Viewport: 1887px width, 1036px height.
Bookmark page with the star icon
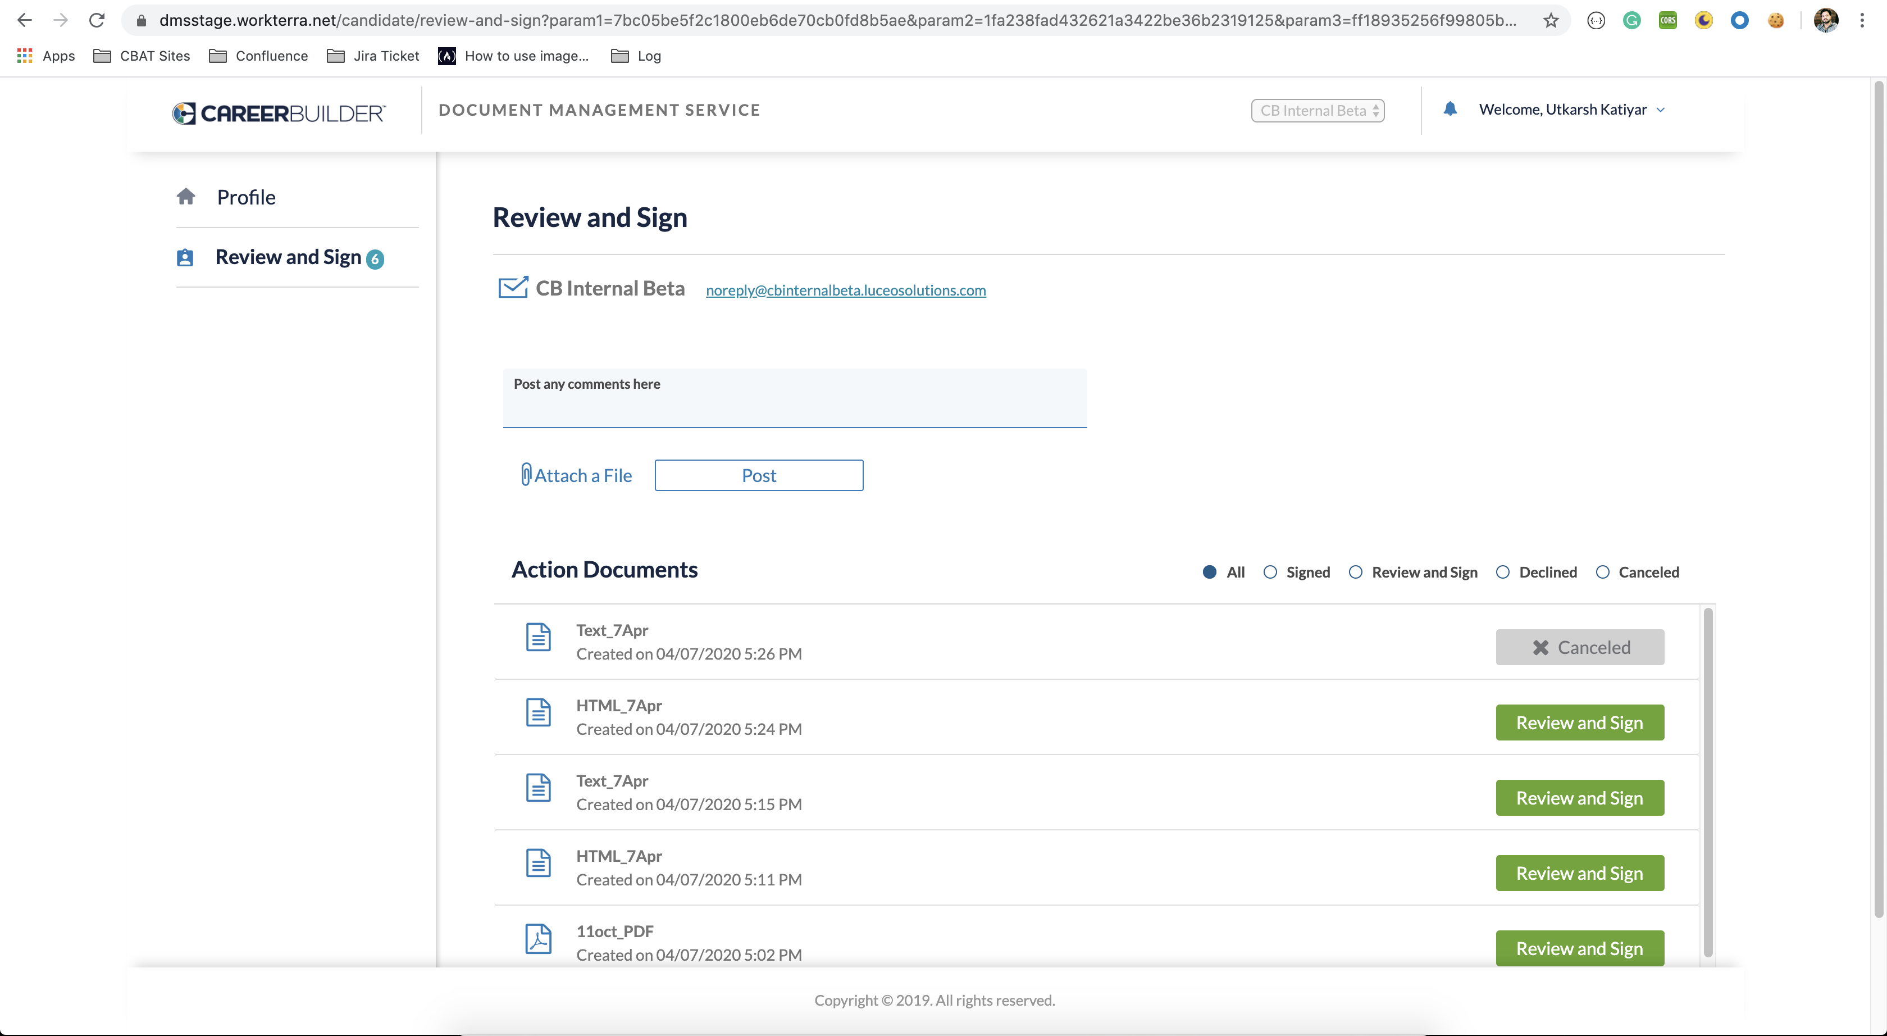click(x=1551, y=21)
